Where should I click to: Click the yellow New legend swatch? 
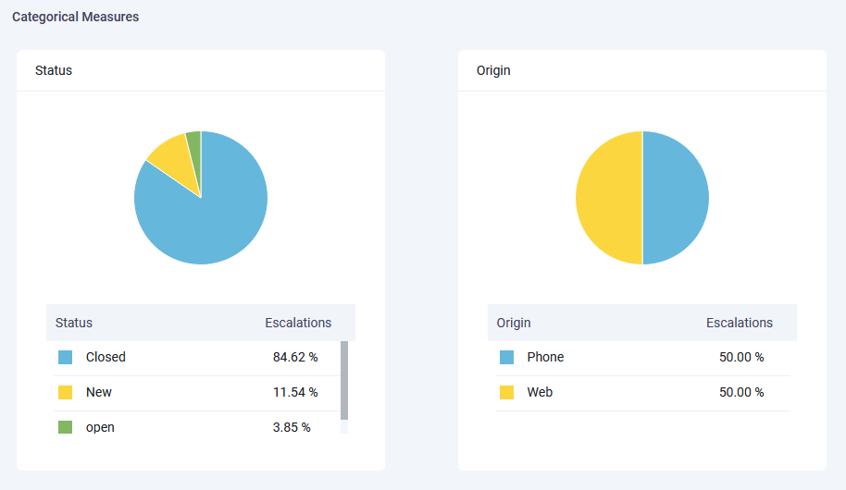point(65,392)
